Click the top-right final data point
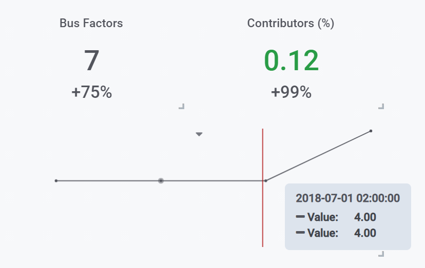Screen dimensions: 425x268 [371, 131]
